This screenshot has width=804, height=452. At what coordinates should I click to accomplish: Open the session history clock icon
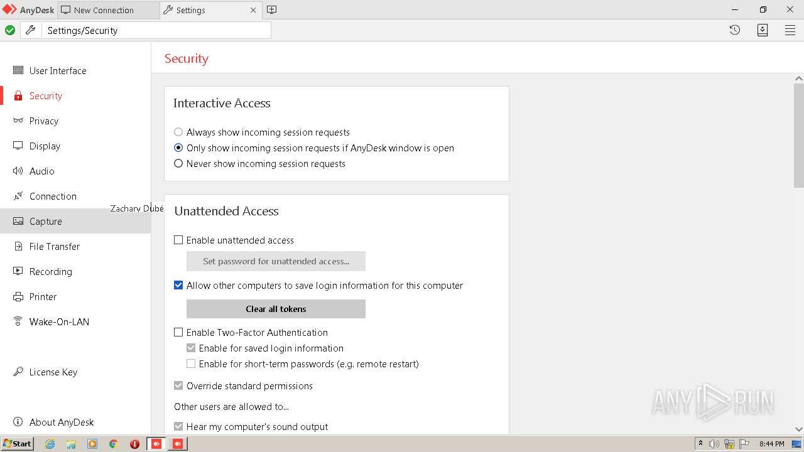[735, 30]
